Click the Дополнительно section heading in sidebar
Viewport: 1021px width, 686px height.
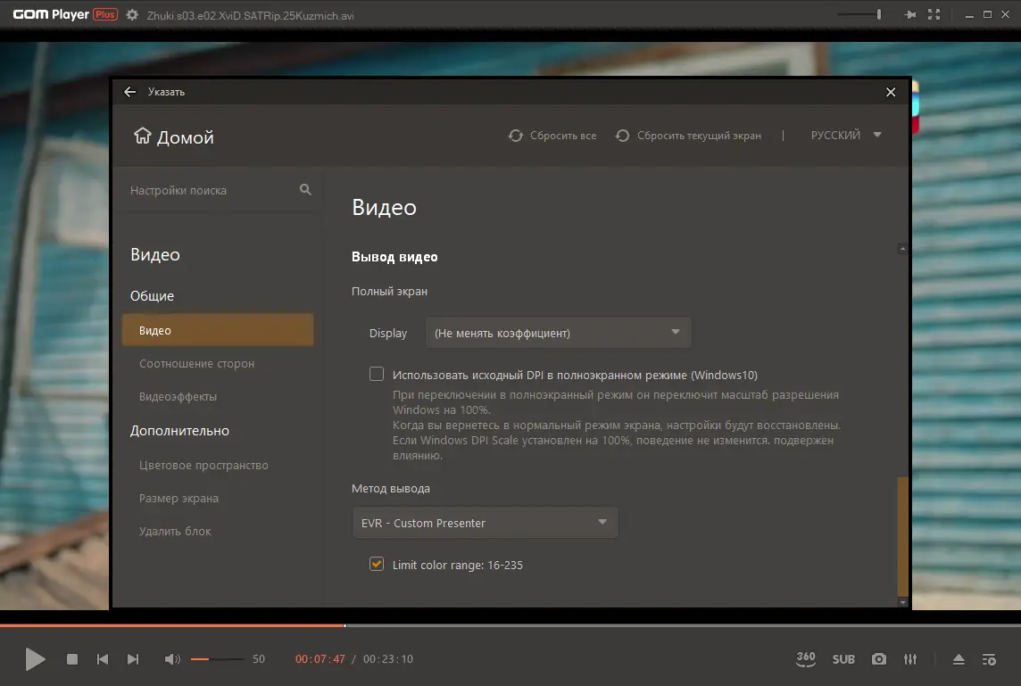click(179, 431)
